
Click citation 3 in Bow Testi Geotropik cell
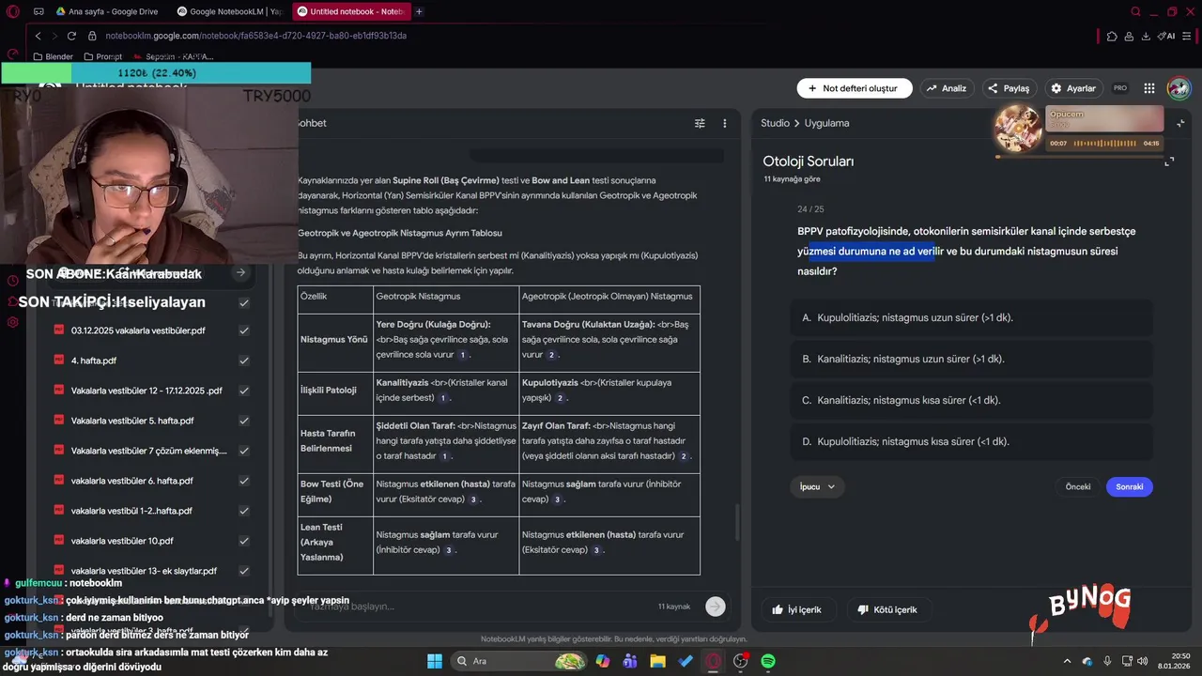click(x=473, y=499)
